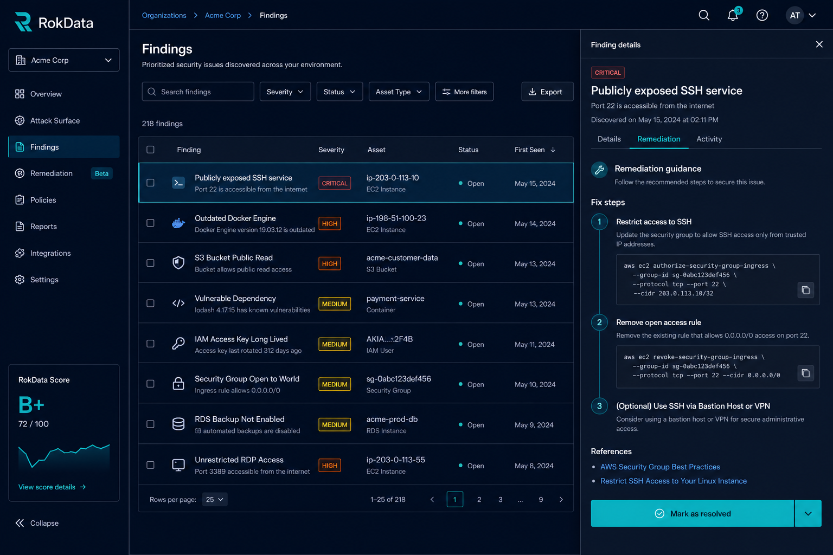Go to page 2 of findings
This screenshot has width=833, height=555.
479,500
